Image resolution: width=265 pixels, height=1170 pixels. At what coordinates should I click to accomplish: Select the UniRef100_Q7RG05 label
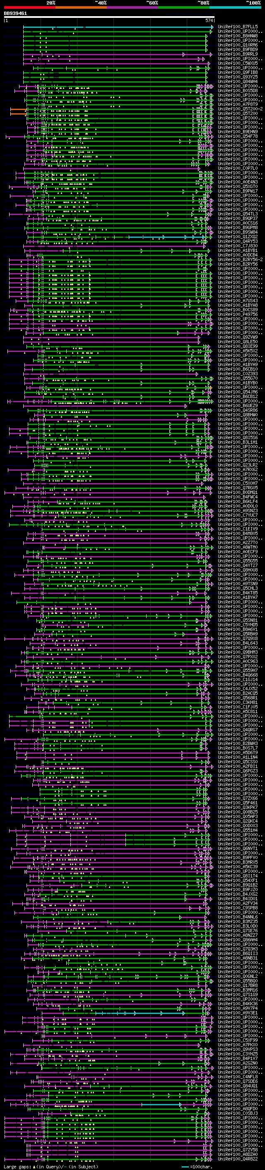pos(238,488)
